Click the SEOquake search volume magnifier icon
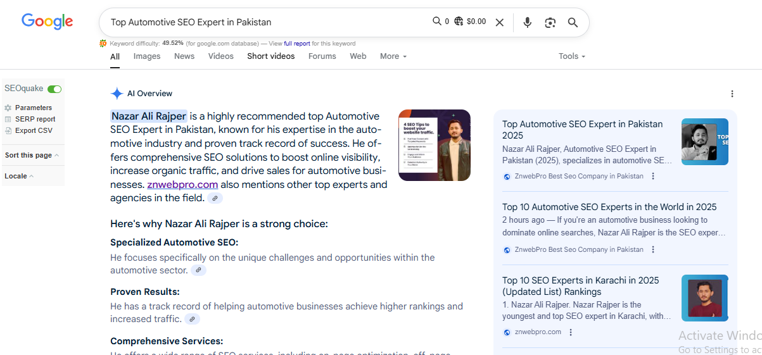Screen dimensions: 762x355 pos(437,21)
